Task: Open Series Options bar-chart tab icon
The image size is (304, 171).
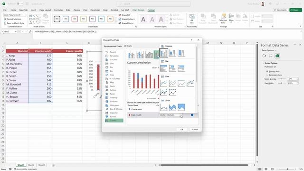Action: (277, 56)
